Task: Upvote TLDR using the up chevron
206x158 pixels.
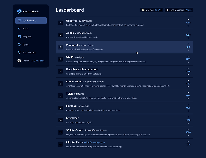Action: (x=188, y=93)
